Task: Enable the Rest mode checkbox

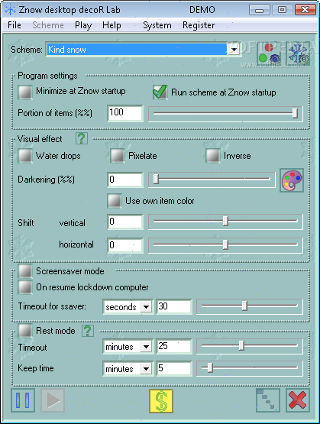Action: pyautogui.click(x=25, y=331)
